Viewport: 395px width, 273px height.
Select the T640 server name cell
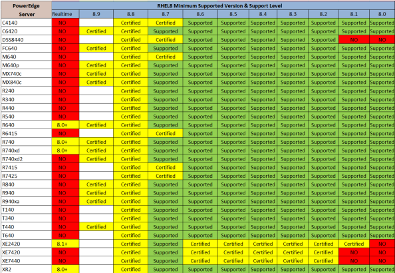point(26,236)
